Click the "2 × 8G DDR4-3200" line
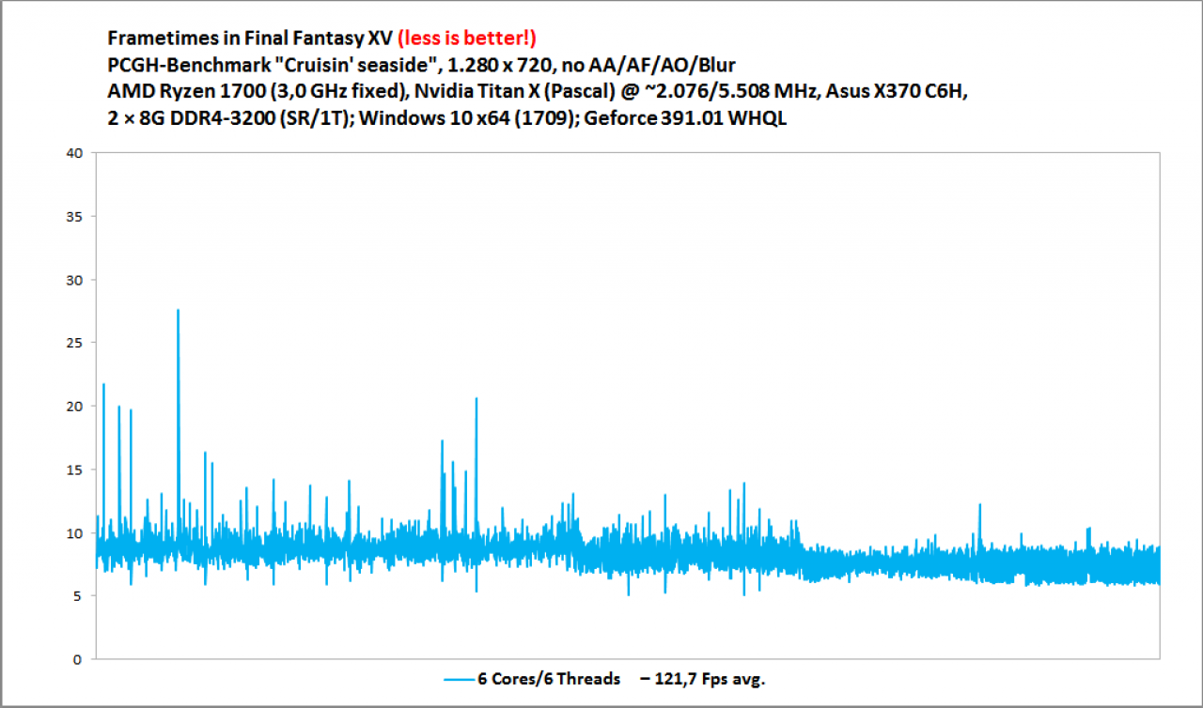 tap(446, 120)
